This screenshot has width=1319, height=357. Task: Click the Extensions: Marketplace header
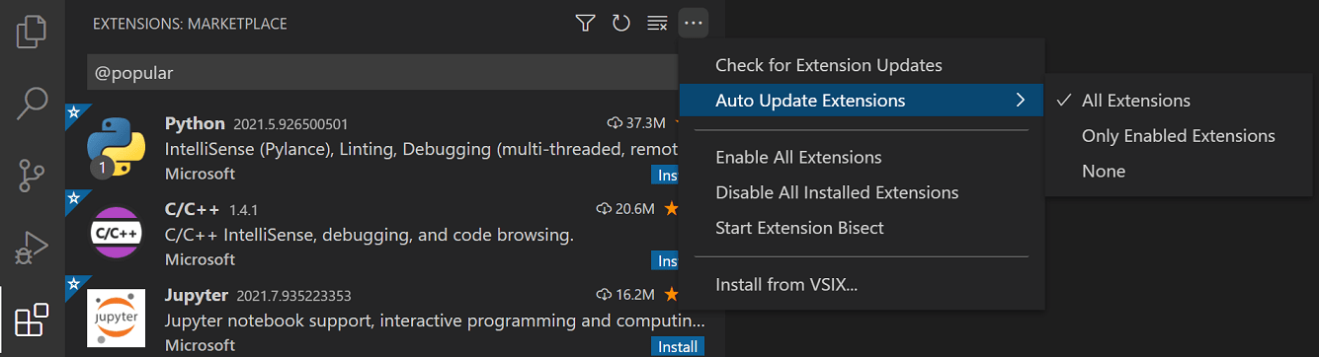point(190,23)
